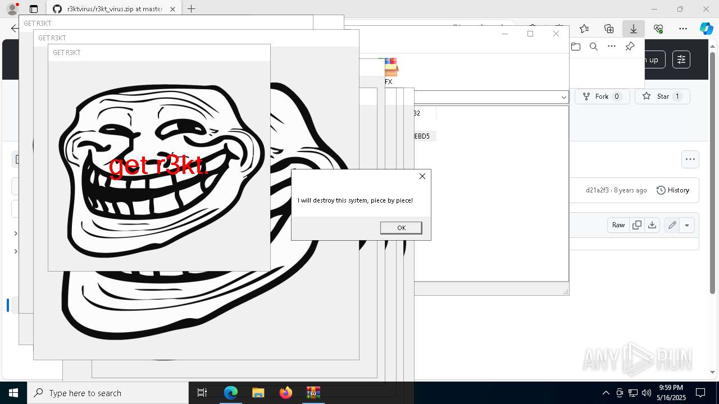Viewport: 719px width, 404px height.
Task: Open the file options three-dot menu on GitHub
Action: tap(690, 159)
